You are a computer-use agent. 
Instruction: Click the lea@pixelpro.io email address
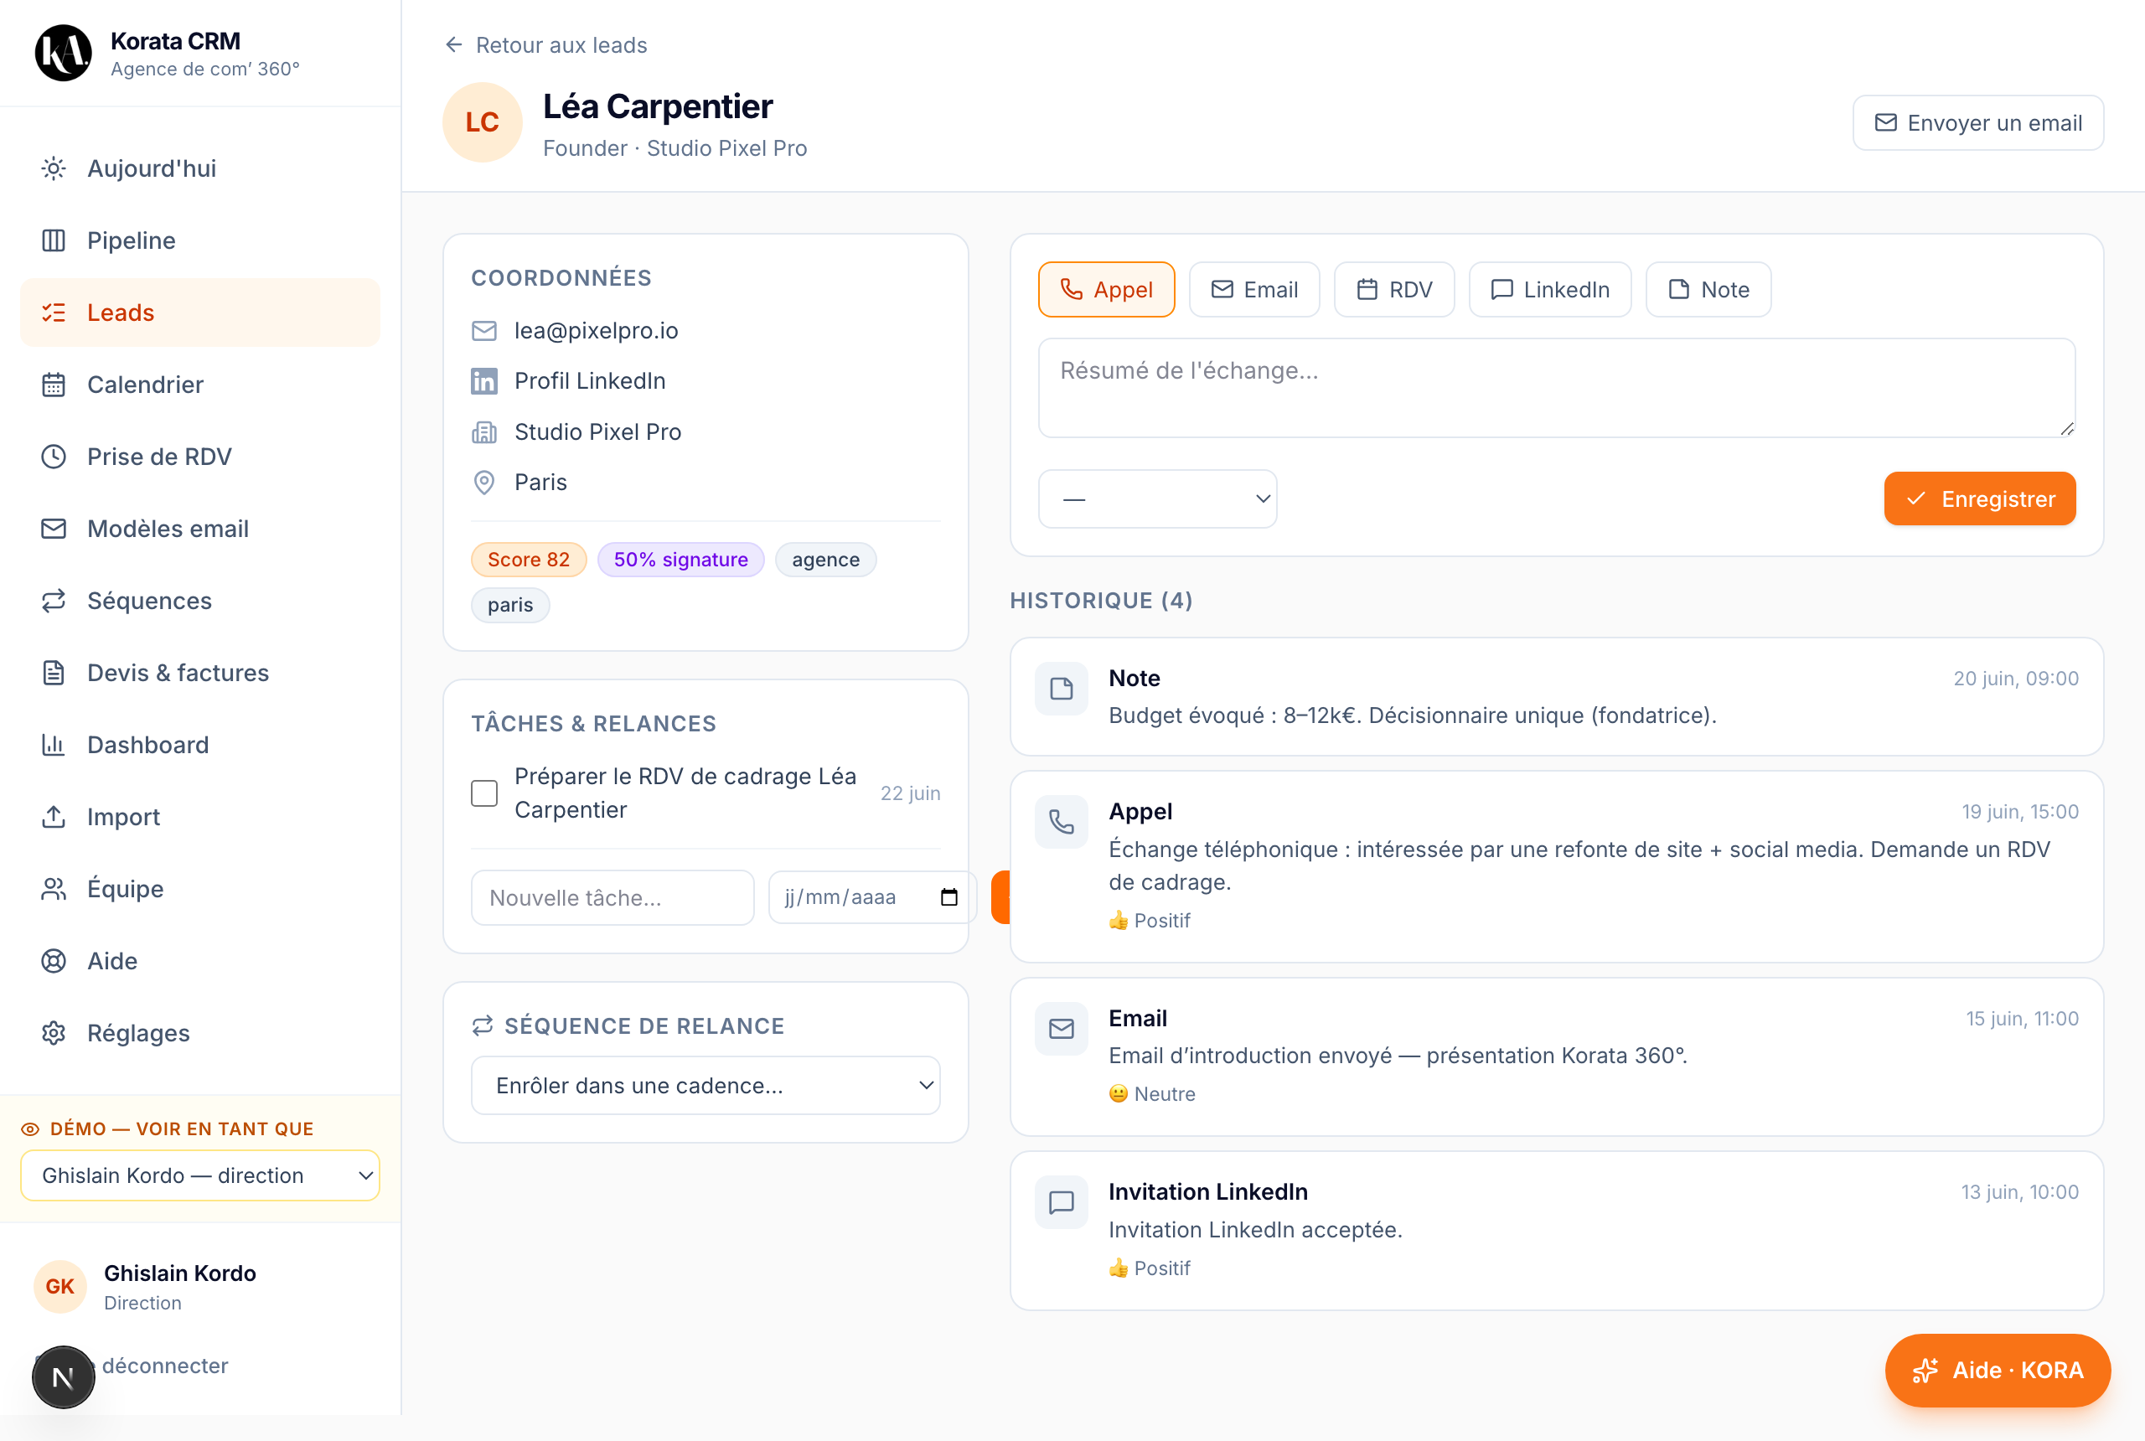(x=597, y=331)
